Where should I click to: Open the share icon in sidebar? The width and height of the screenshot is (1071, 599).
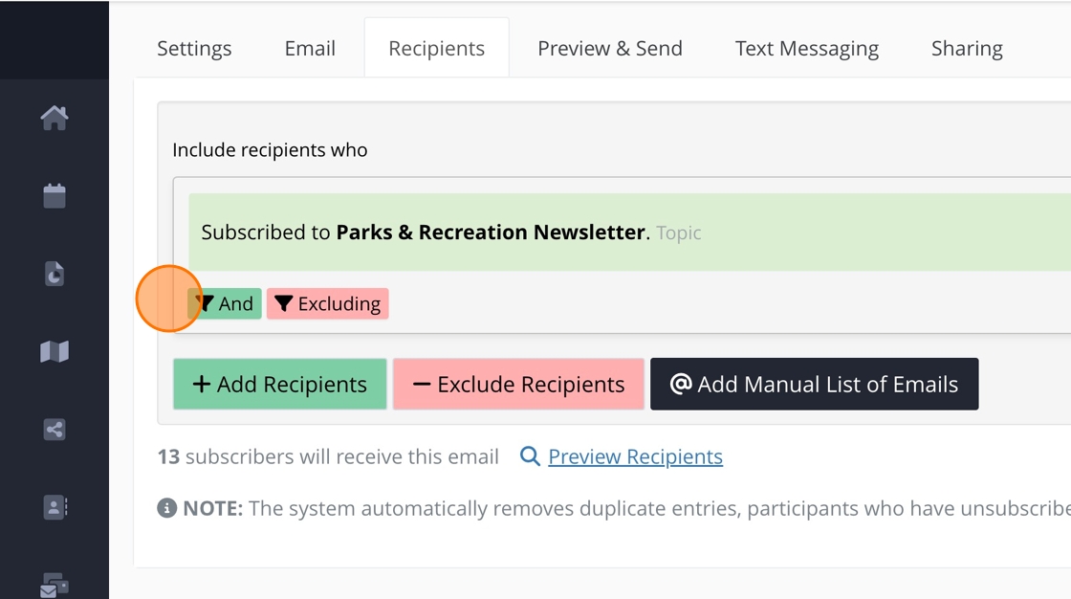[x=55, y=430]
